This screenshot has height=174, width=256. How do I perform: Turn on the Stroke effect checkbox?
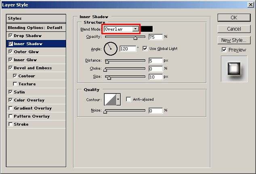[x=10, y=124]
